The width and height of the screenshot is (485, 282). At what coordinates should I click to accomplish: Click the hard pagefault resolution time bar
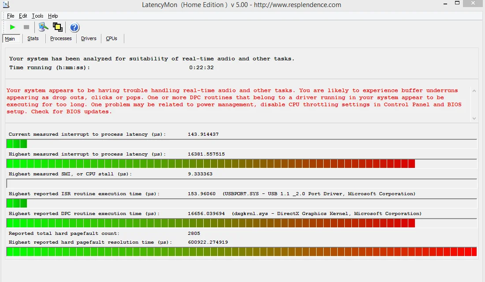click(x=242, y=252)
